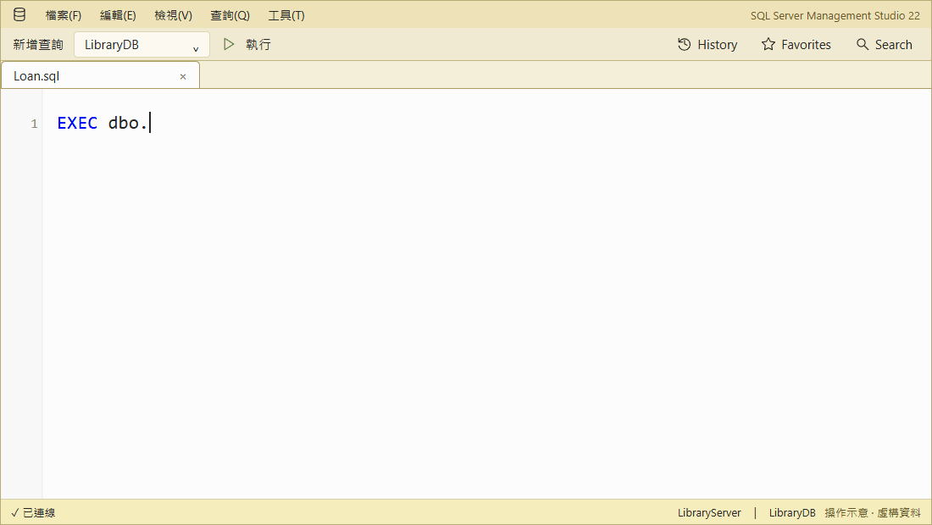Open the LibraryDB database dropdown

point(141,45)
